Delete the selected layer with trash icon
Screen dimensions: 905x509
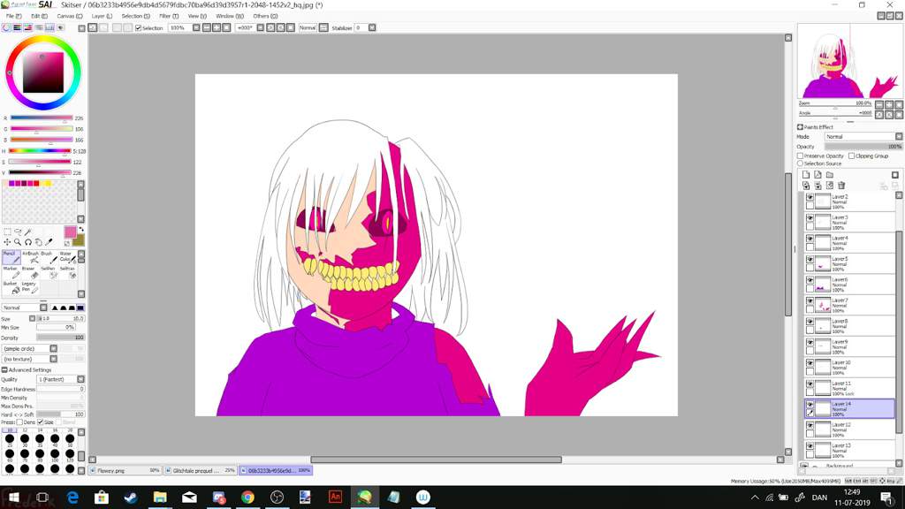click(841, 186)
